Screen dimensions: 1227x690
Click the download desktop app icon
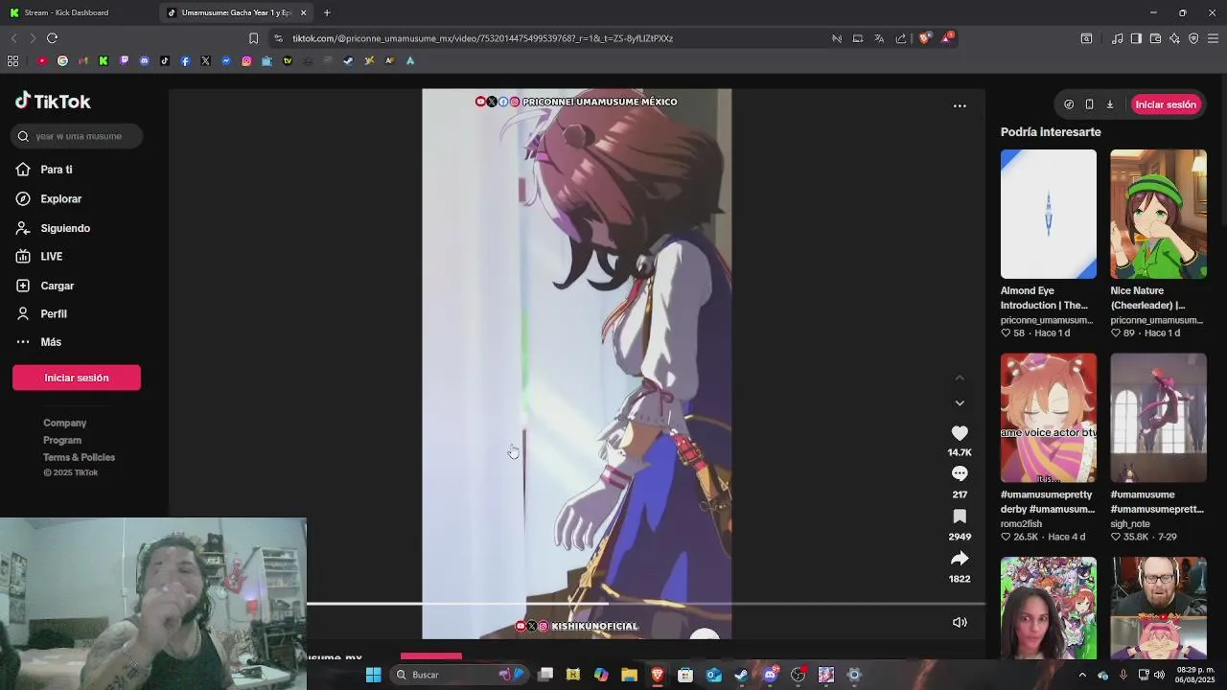(x=1110, y=104)
